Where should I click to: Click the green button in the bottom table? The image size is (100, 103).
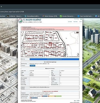(x=58, y=96)
